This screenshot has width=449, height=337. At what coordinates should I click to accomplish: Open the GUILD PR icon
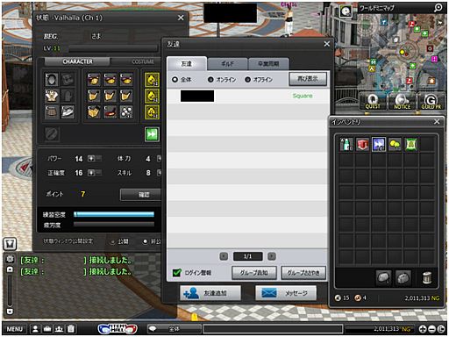(x=431, y=102)
